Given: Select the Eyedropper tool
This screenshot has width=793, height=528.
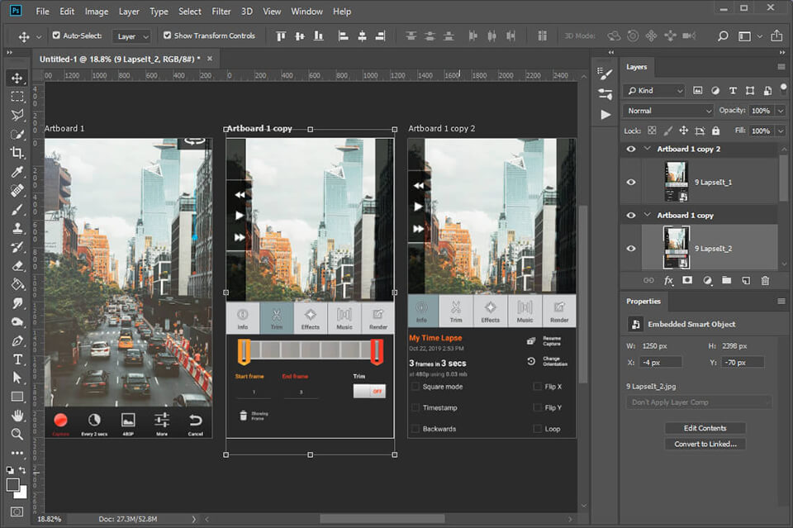Looking at the screenshot, I should coord(17,172).
